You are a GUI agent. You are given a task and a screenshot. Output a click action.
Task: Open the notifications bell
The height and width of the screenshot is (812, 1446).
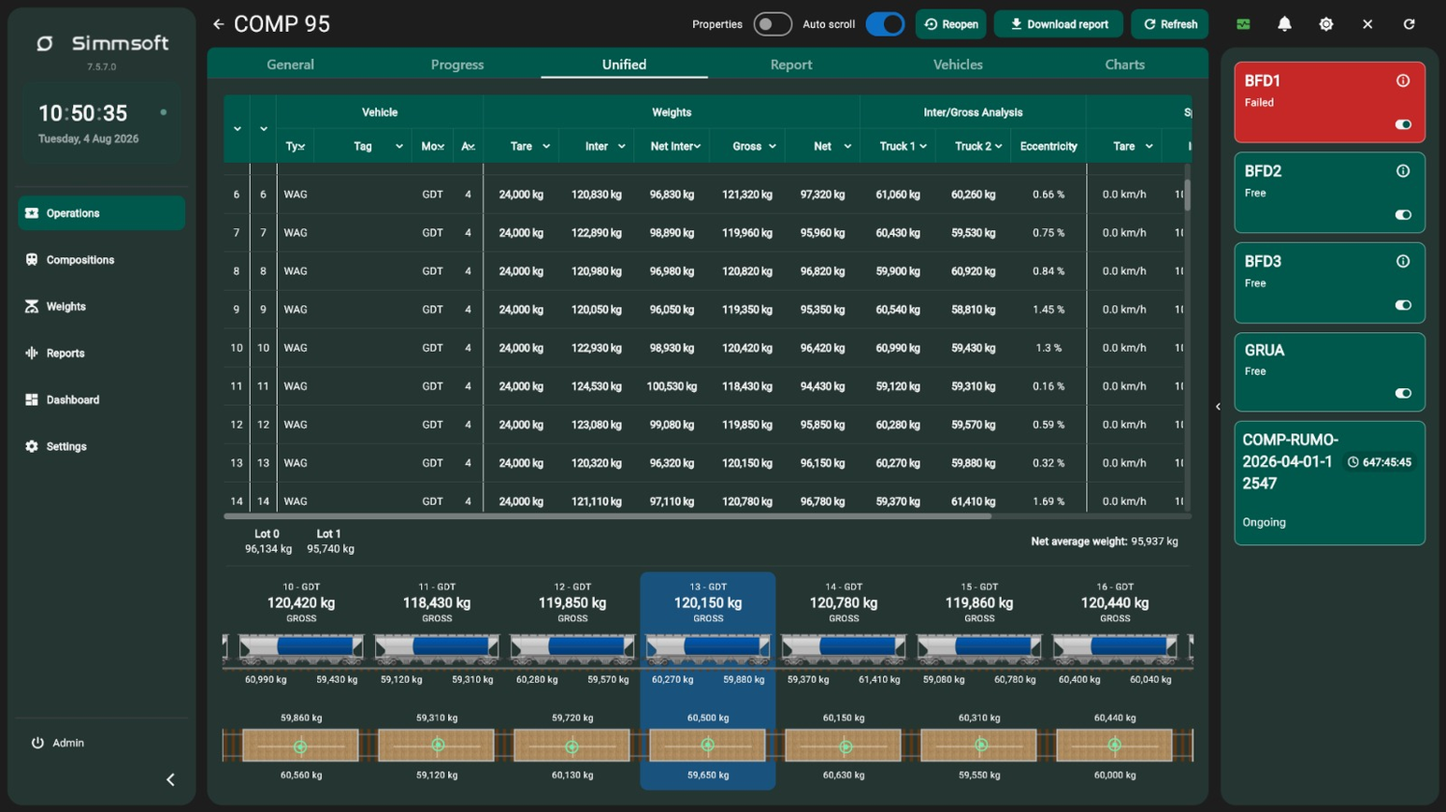tap(1284, 24)
